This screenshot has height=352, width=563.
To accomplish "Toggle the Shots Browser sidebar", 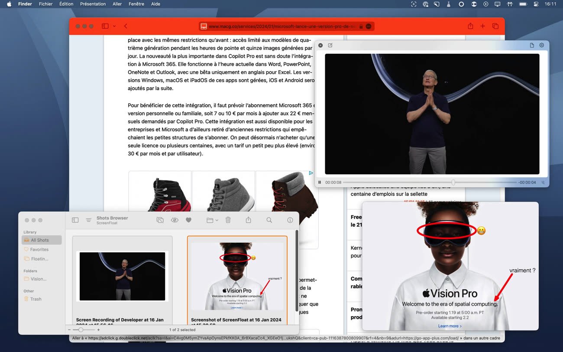I will coord(75,220).
